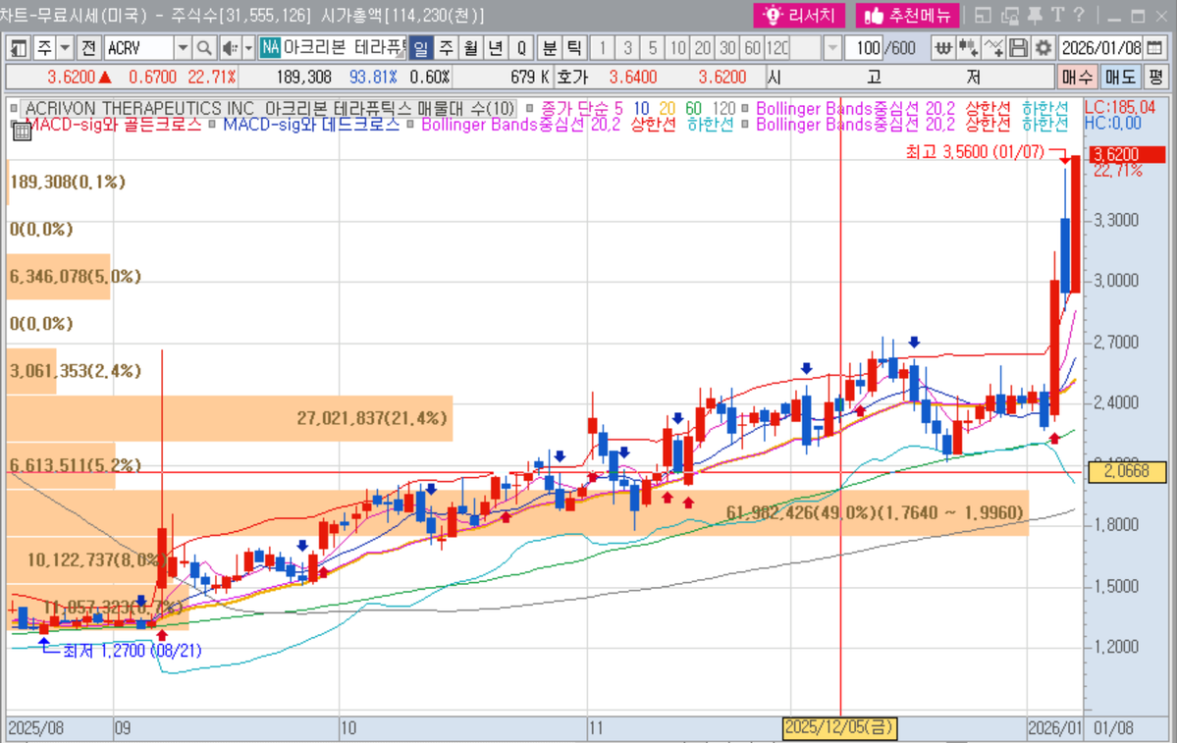Select the 월 monthly chart period
Screen dimensions: 1177x743
click(470, 49)
